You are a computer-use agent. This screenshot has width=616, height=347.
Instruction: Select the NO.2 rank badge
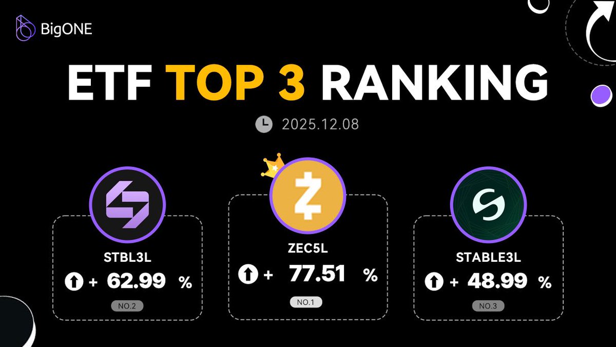(127, 306)
